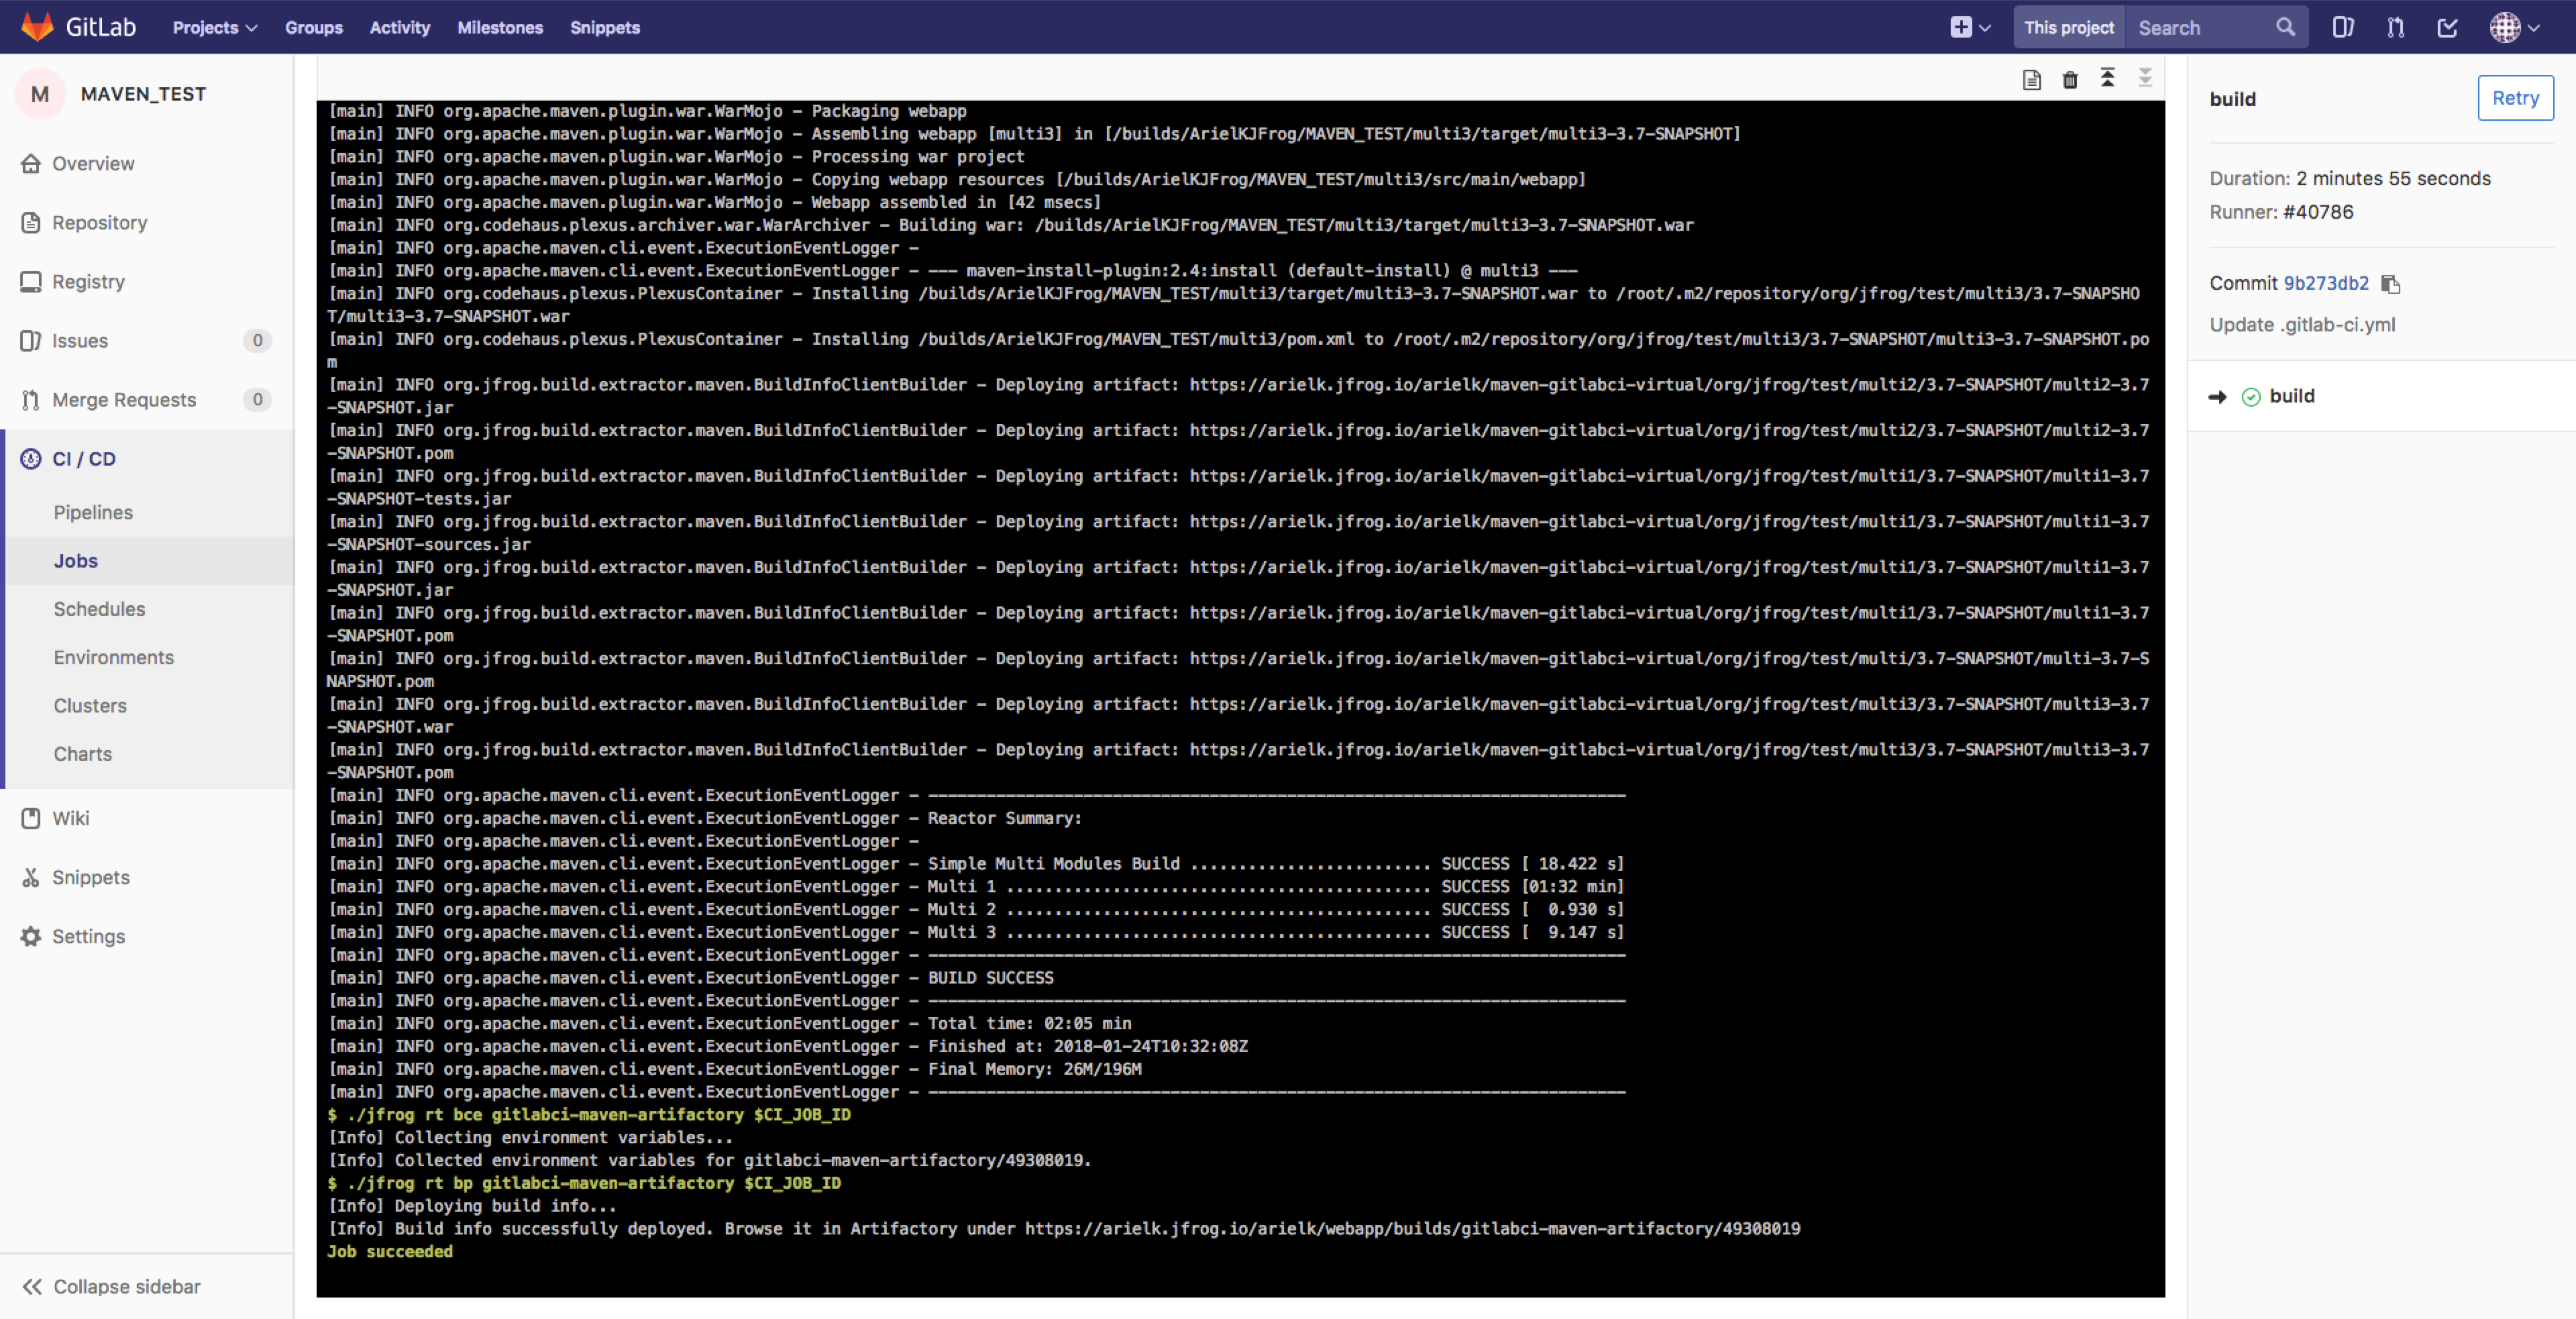Retry the build job
The width and height of the screenshot is (2576, 1319).
2515,98
